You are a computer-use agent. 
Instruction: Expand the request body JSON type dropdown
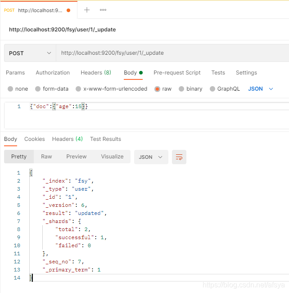261,89
